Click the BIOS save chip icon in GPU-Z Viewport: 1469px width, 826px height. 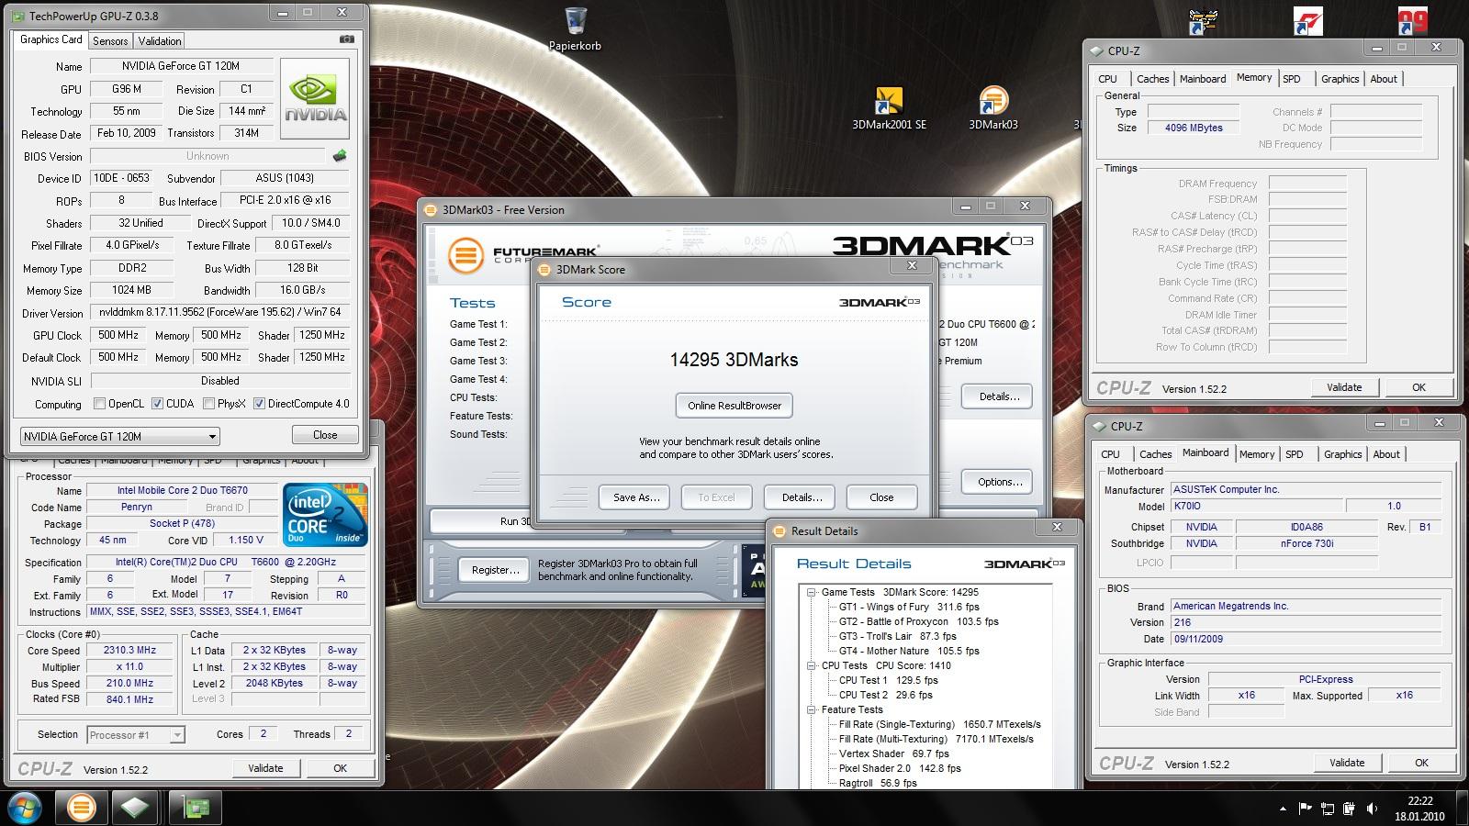point(340,156)
